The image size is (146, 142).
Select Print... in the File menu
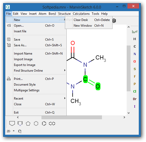(36, 79)
